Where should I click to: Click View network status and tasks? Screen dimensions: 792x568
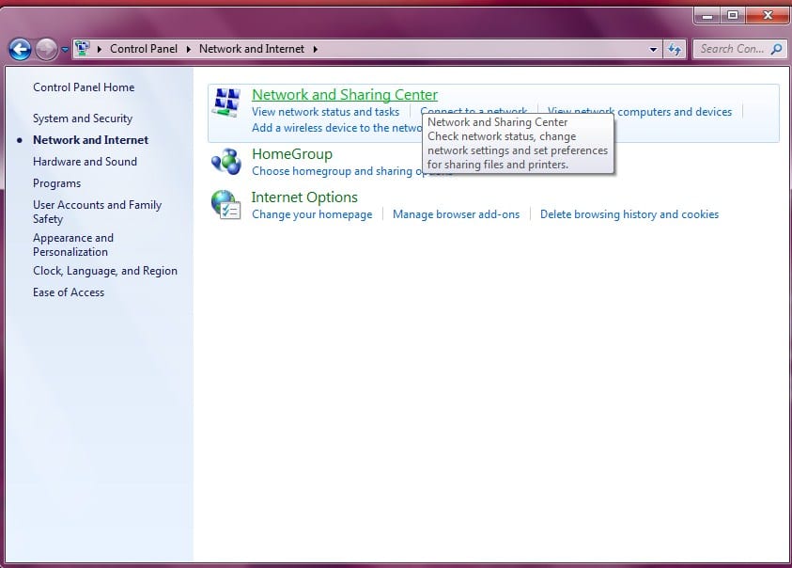point(325,112)
